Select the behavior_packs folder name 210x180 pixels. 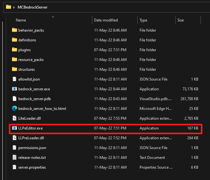(x=31, y=30)
